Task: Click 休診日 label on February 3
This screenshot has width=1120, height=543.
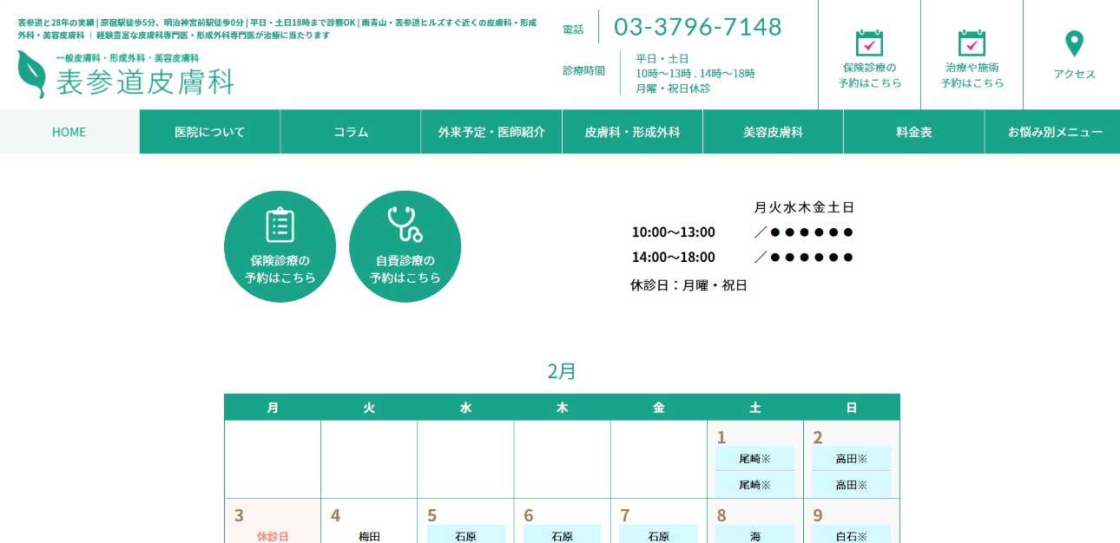Action: (x=273, y=536)
